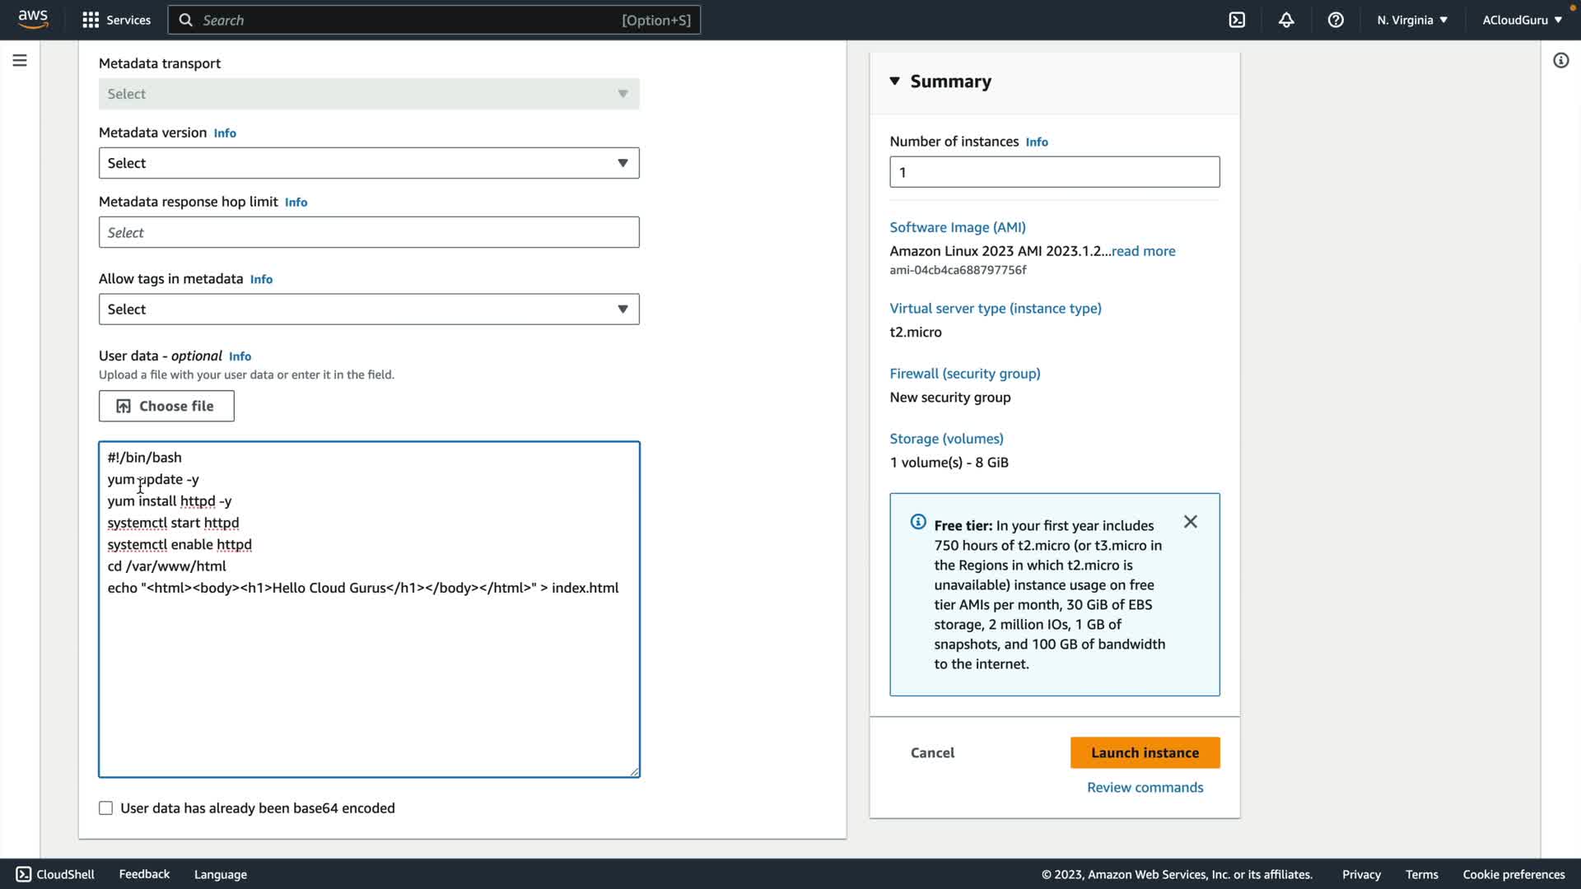Collapse the Summary section
This screenshot has width=1581, height=889.
coord(895,81)
